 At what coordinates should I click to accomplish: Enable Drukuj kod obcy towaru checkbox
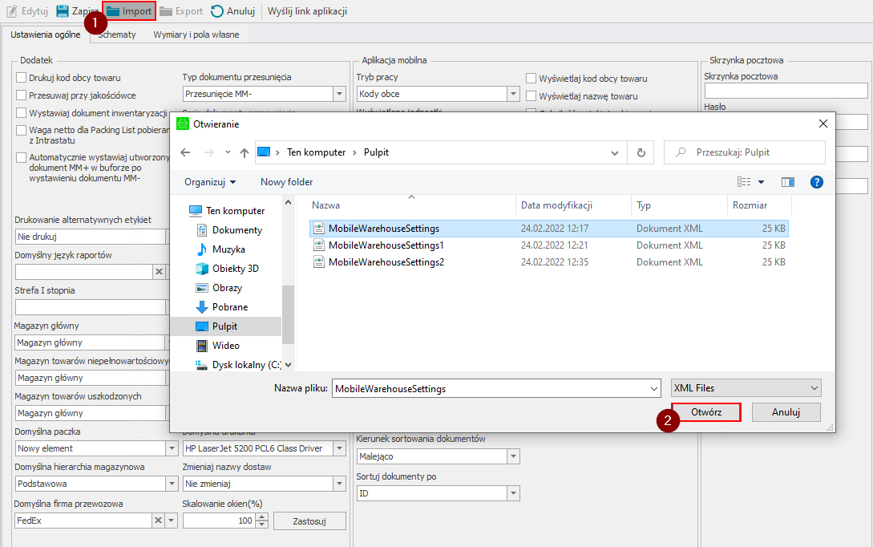click(22, 78)
